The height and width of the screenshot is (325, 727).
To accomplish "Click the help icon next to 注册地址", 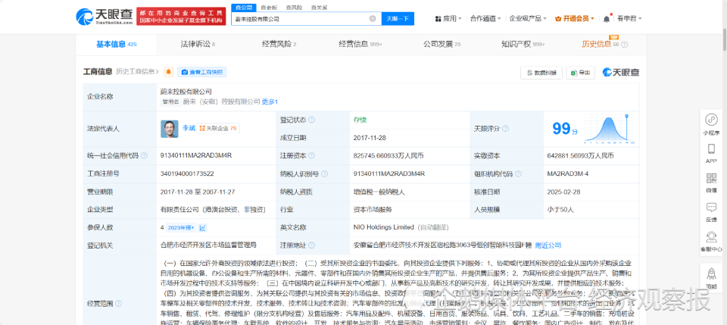I will coord(311,245).
